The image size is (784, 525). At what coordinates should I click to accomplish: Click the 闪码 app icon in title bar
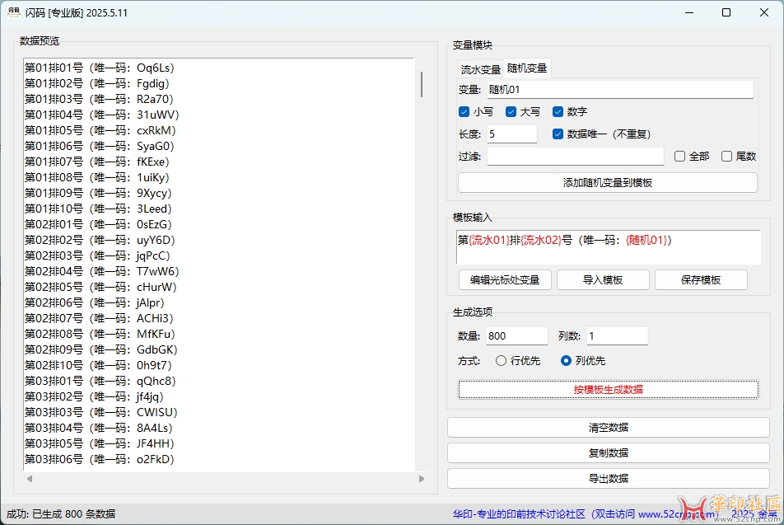tap(14, 12)
